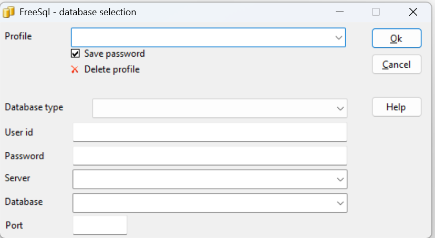
Task: Click the red X Delete profile icon
Action: pyautogui.click(x=75, y=69)
